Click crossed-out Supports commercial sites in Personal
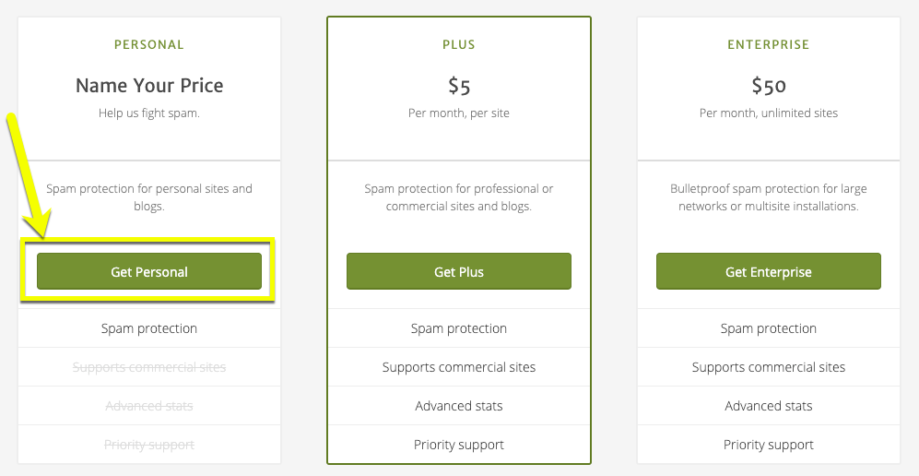The width and height of the screenshot is (919, 476). [149, 367]
